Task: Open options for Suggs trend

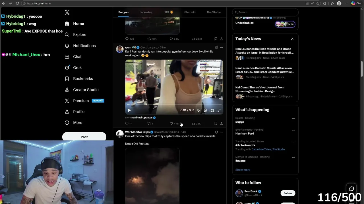Action: pyautogui.click(x=293, y=119)
